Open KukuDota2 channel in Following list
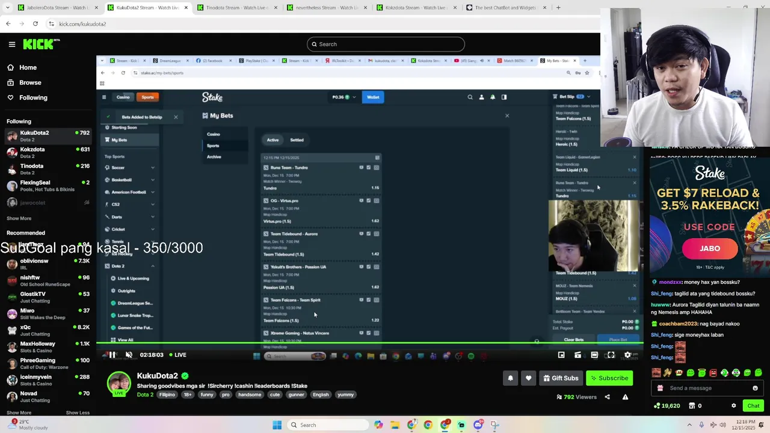770x433 pixels. pyautogui.click(x=48, y=136)
